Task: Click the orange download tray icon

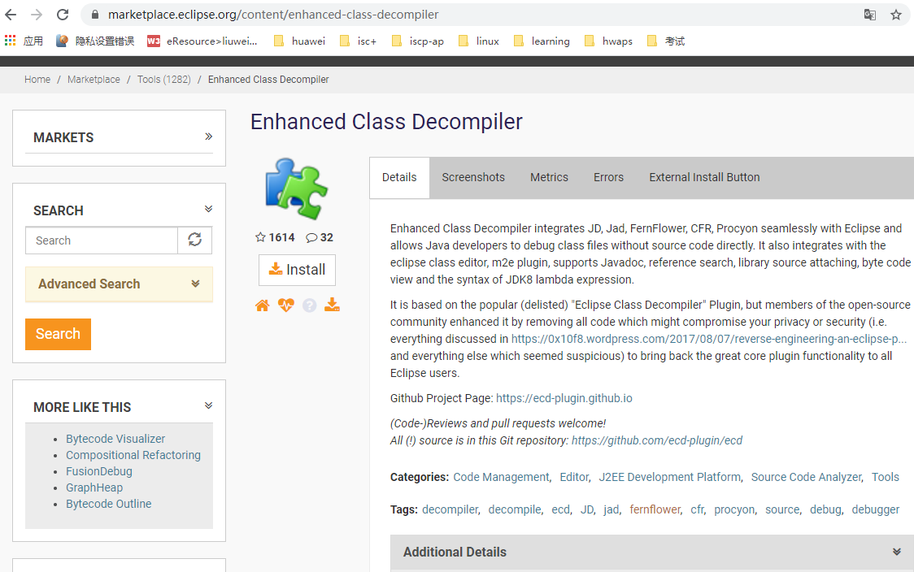Action: tap(333, 305)
